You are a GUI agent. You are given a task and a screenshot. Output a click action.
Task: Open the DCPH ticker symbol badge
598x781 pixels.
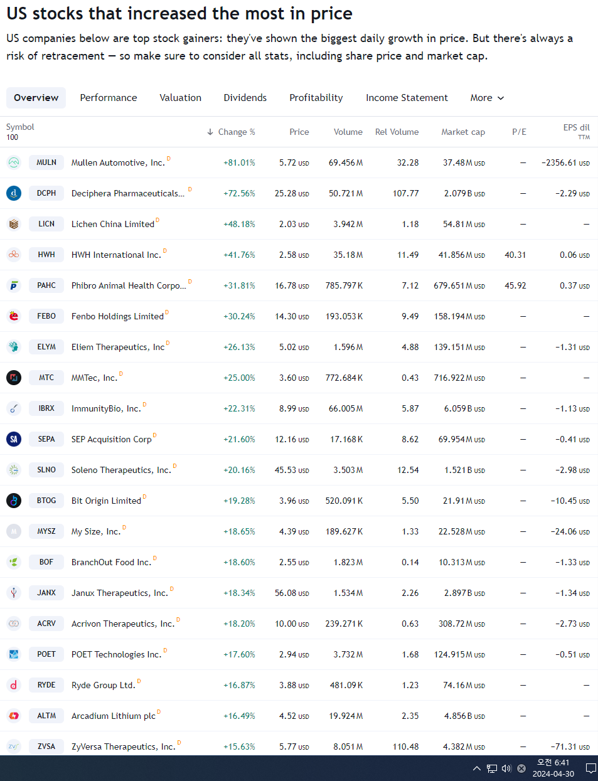46,193
